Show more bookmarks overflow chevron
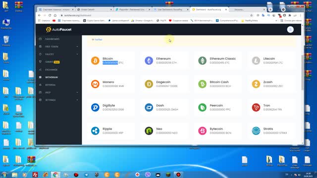This screenshot has width=317, height=178. (x=276, y=21)
